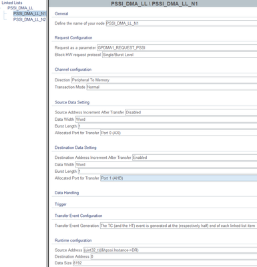Screen dimensions: 257x267
Task: Open Request as a parameter dropdown
Action: click(x=177, y=47)
